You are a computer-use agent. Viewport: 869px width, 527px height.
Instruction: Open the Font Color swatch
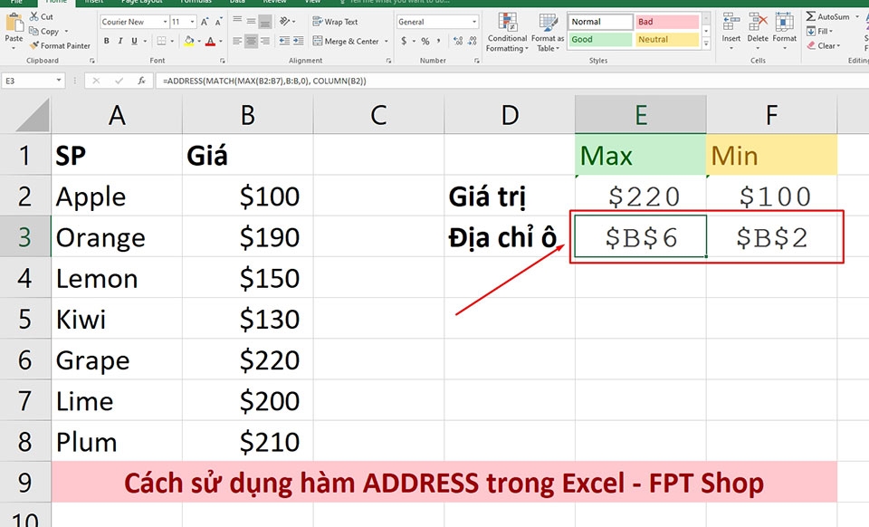pyautogui.click(x=210, y=41)
